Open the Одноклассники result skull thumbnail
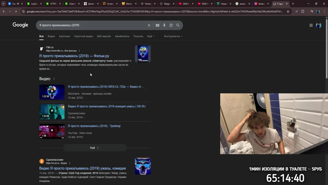The width and height of the screenshot is (328, 185). tap(143, 166)
